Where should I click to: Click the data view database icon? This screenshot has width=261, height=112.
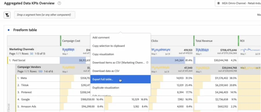click(218, 3)
